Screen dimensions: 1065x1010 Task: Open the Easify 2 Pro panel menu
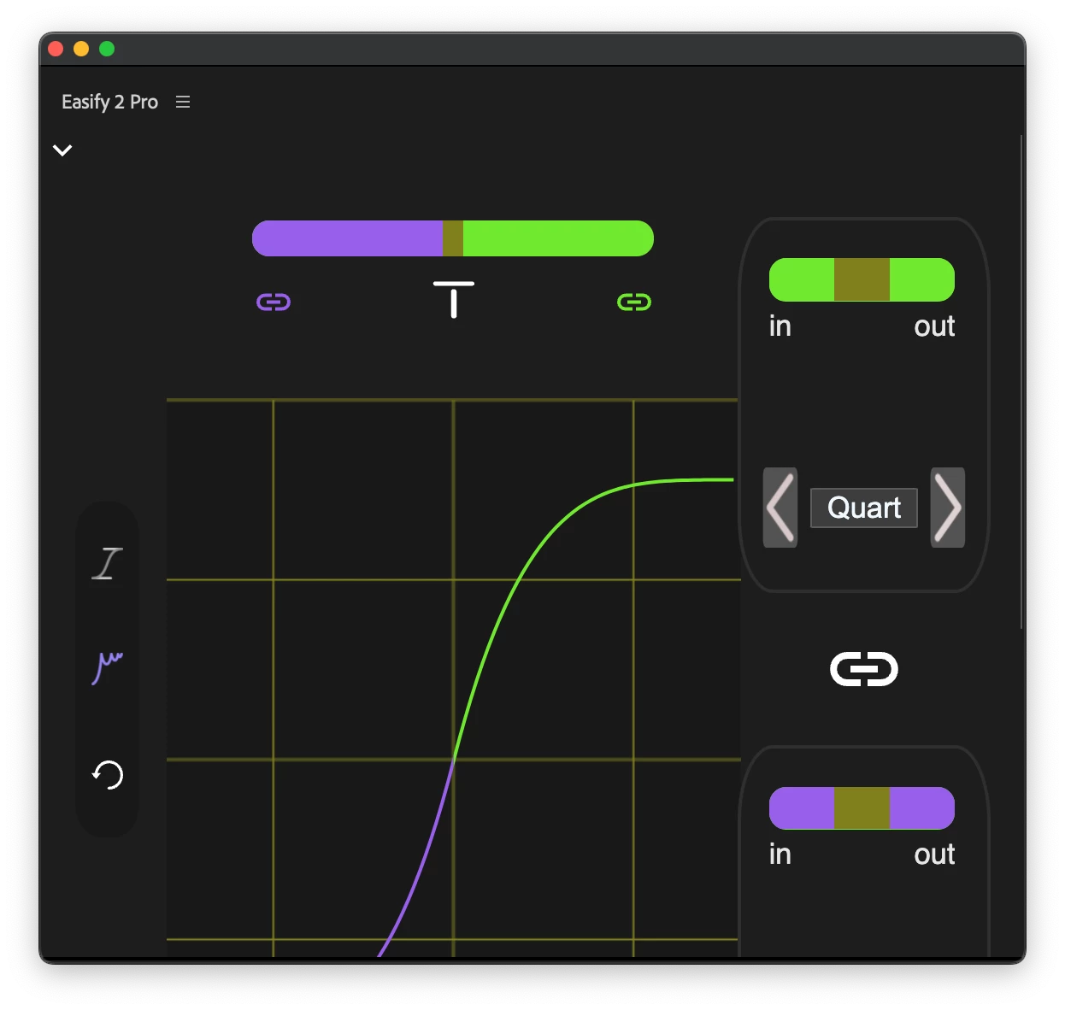click(x=183, y=102)
